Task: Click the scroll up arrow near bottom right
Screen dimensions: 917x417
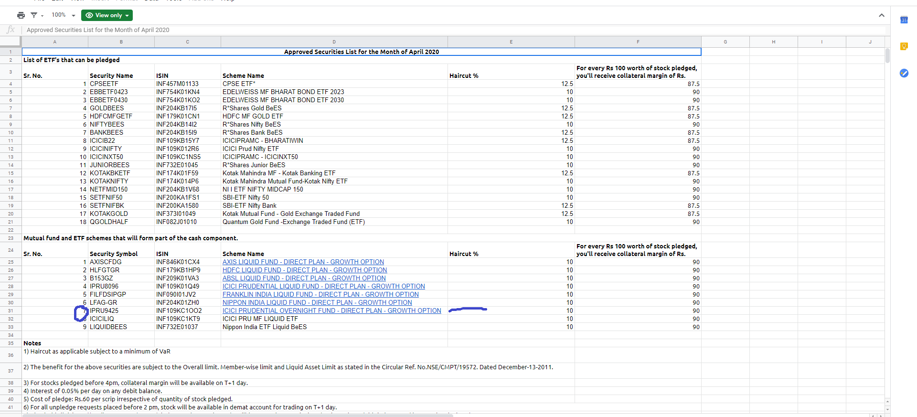Action: (x=887, y=401)
